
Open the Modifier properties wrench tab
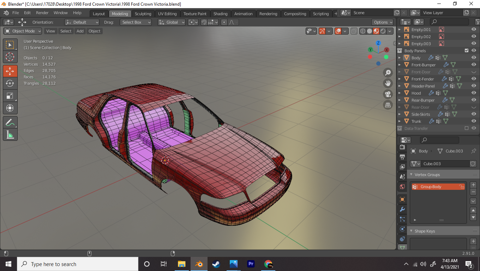[402, 209]
